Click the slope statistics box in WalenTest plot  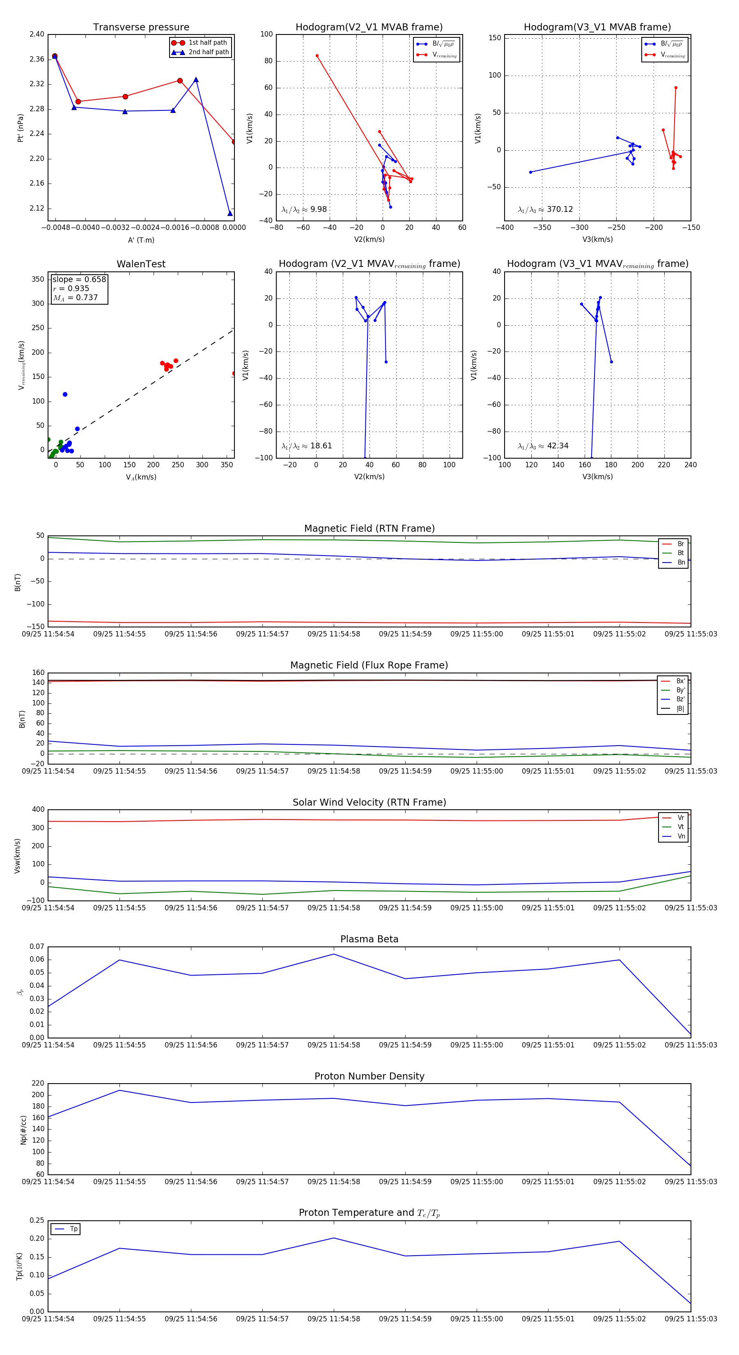click(x=79, y=288)
